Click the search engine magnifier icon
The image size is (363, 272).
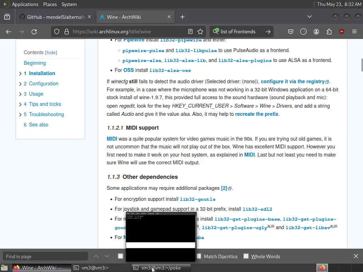pyautogui.click(x=216, y=31)
